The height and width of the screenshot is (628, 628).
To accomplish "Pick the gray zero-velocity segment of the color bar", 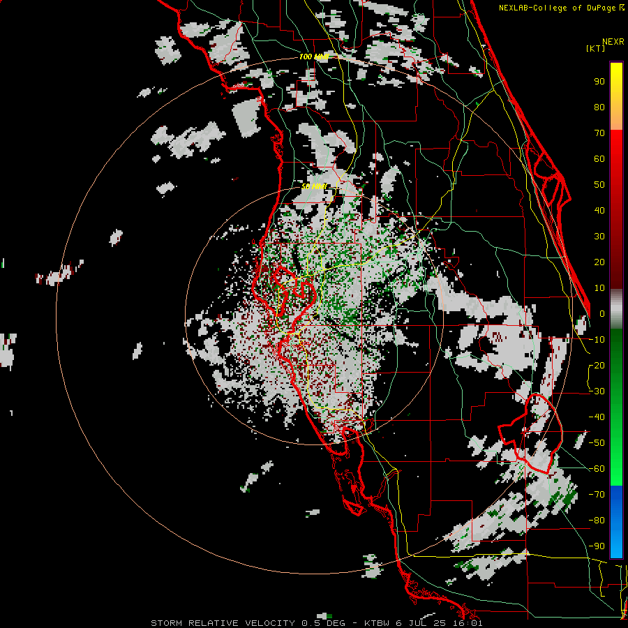I will point(616,308).
